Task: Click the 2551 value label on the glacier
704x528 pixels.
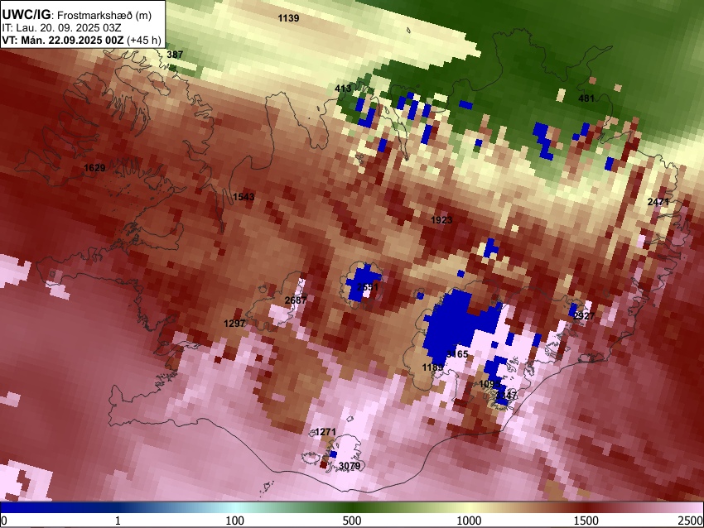Action: (367, 287)
